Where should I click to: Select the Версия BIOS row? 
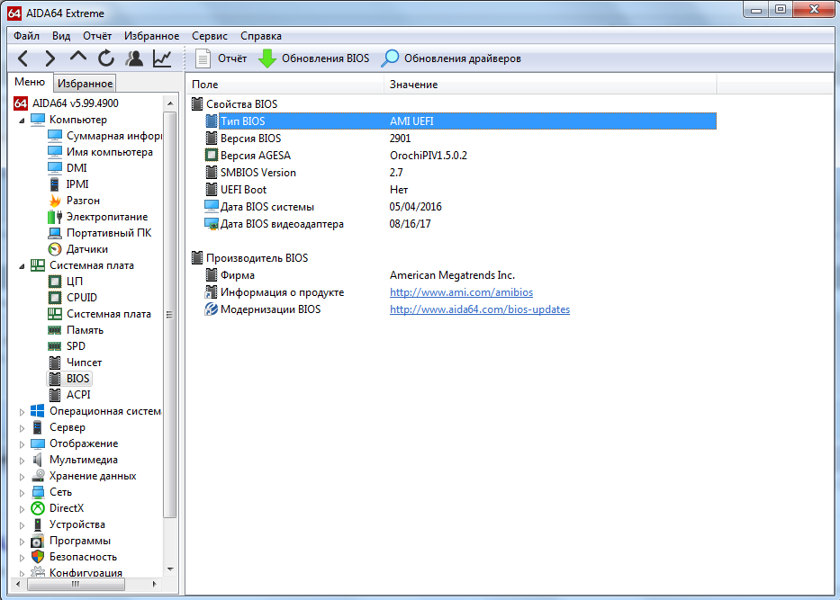point(460,139)
